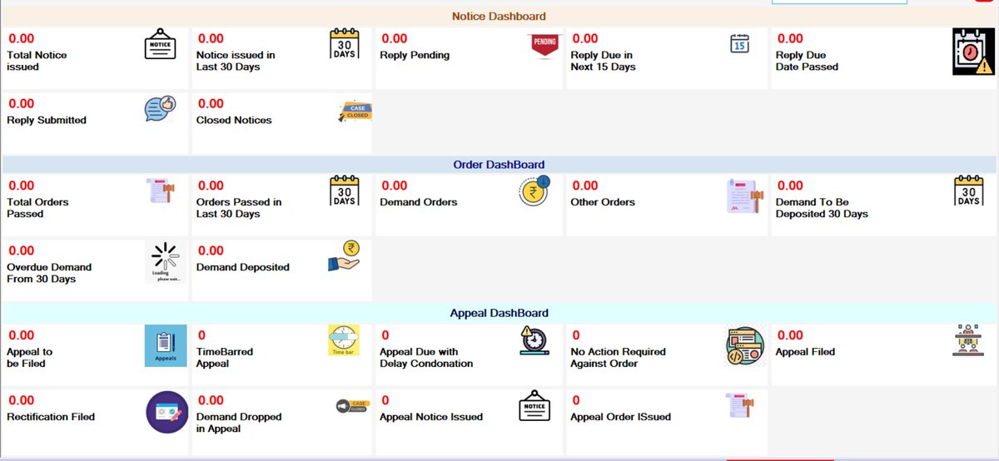The image size is (999, 461).
Task: Select Orders Passed in Last 30 Days label
Action: point(239,208)
